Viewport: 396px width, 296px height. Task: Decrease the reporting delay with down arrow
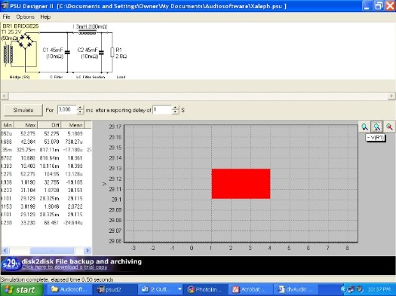coord(175,112)
